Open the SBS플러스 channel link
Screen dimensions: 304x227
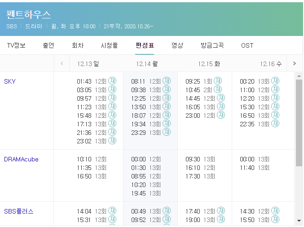pyautogui.click(x=18, y=211)
